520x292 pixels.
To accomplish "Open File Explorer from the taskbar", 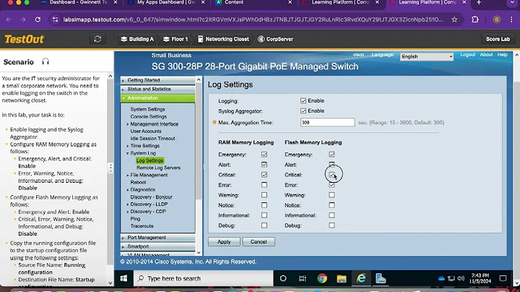I will point(342,278).
